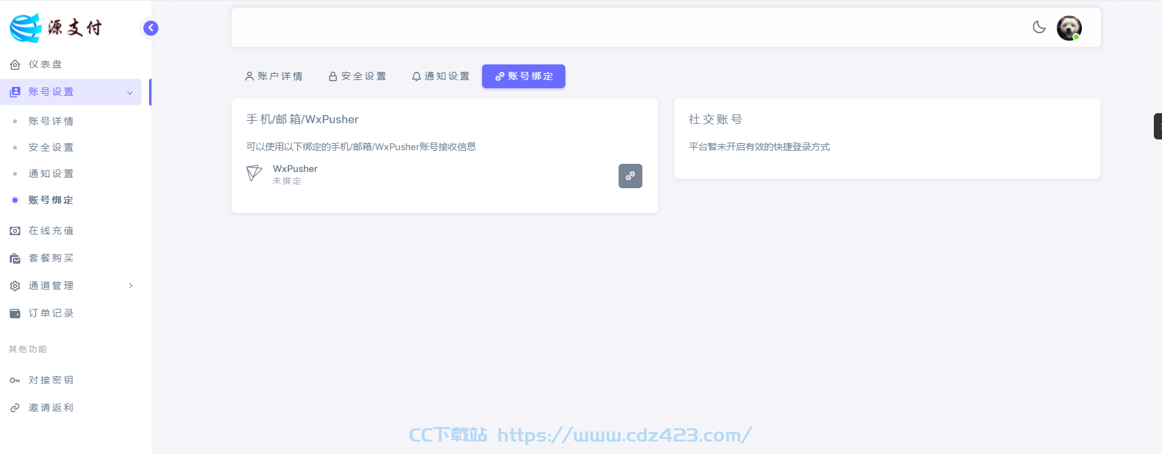Click the 其他功能 section label
The height and width of the screenshot is (454, 1162).
[x=28, y=349]
